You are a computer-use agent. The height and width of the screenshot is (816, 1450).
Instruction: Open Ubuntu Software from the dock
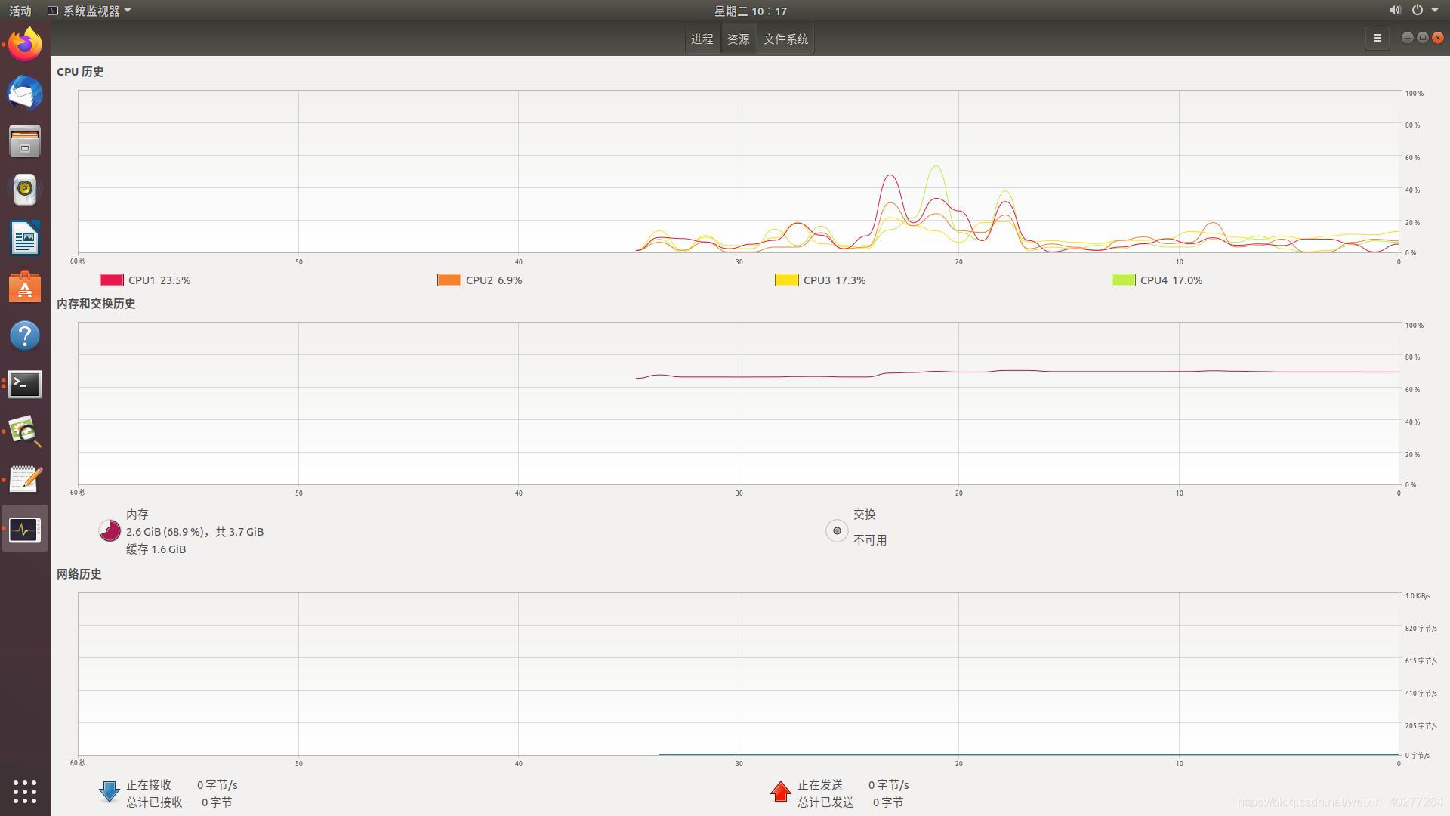pyautogui.click(x=25, y=288)
